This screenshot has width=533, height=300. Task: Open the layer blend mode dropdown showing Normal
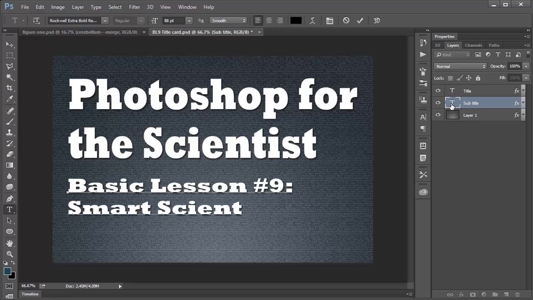pyautogui.click(x=460, y=66)
